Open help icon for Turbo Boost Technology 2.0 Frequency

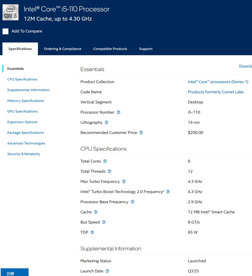(x=168, y=192)
